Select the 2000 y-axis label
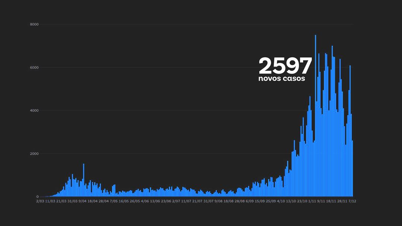The width and height of the screenshot is (402, 226). (x=34, y=154)
